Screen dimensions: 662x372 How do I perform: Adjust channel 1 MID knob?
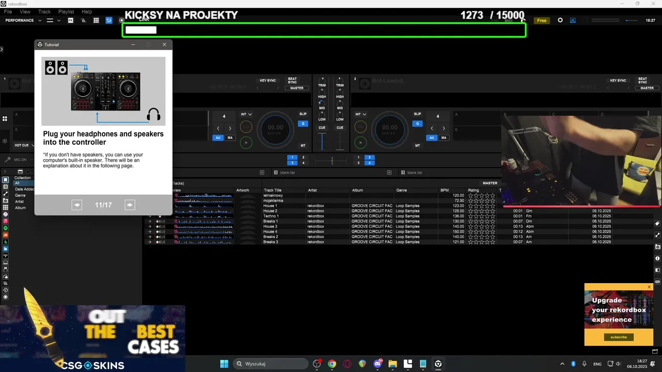coord(322,103)
